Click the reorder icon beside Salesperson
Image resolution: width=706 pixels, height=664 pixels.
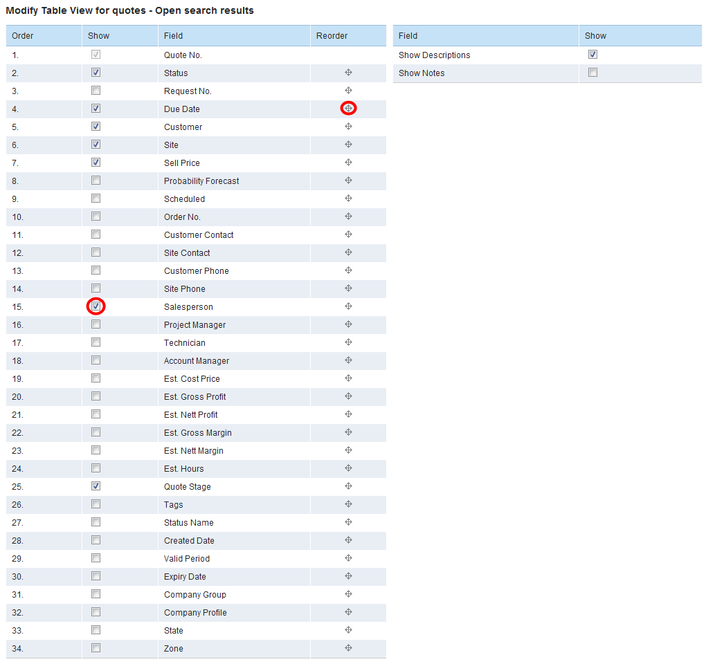coord(348,306)
